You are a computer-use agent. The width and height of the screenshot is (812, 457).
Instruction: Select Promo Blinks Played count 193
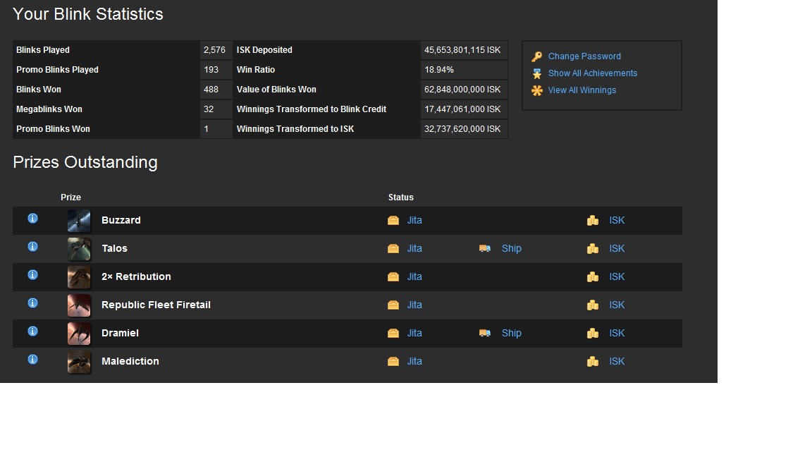click(211, 69)
